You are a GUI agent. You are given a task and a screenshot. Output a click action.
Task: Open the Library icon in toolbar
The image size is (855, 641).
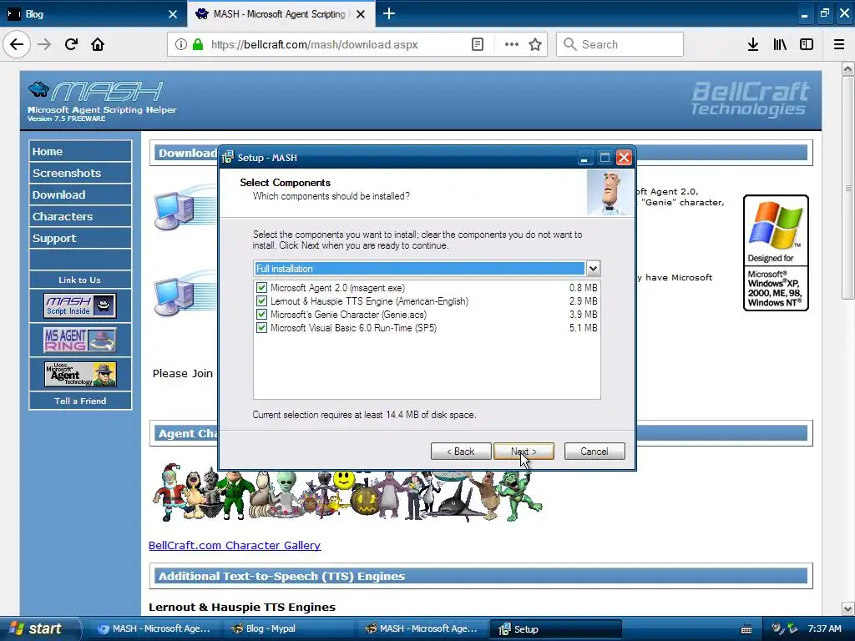780,44
